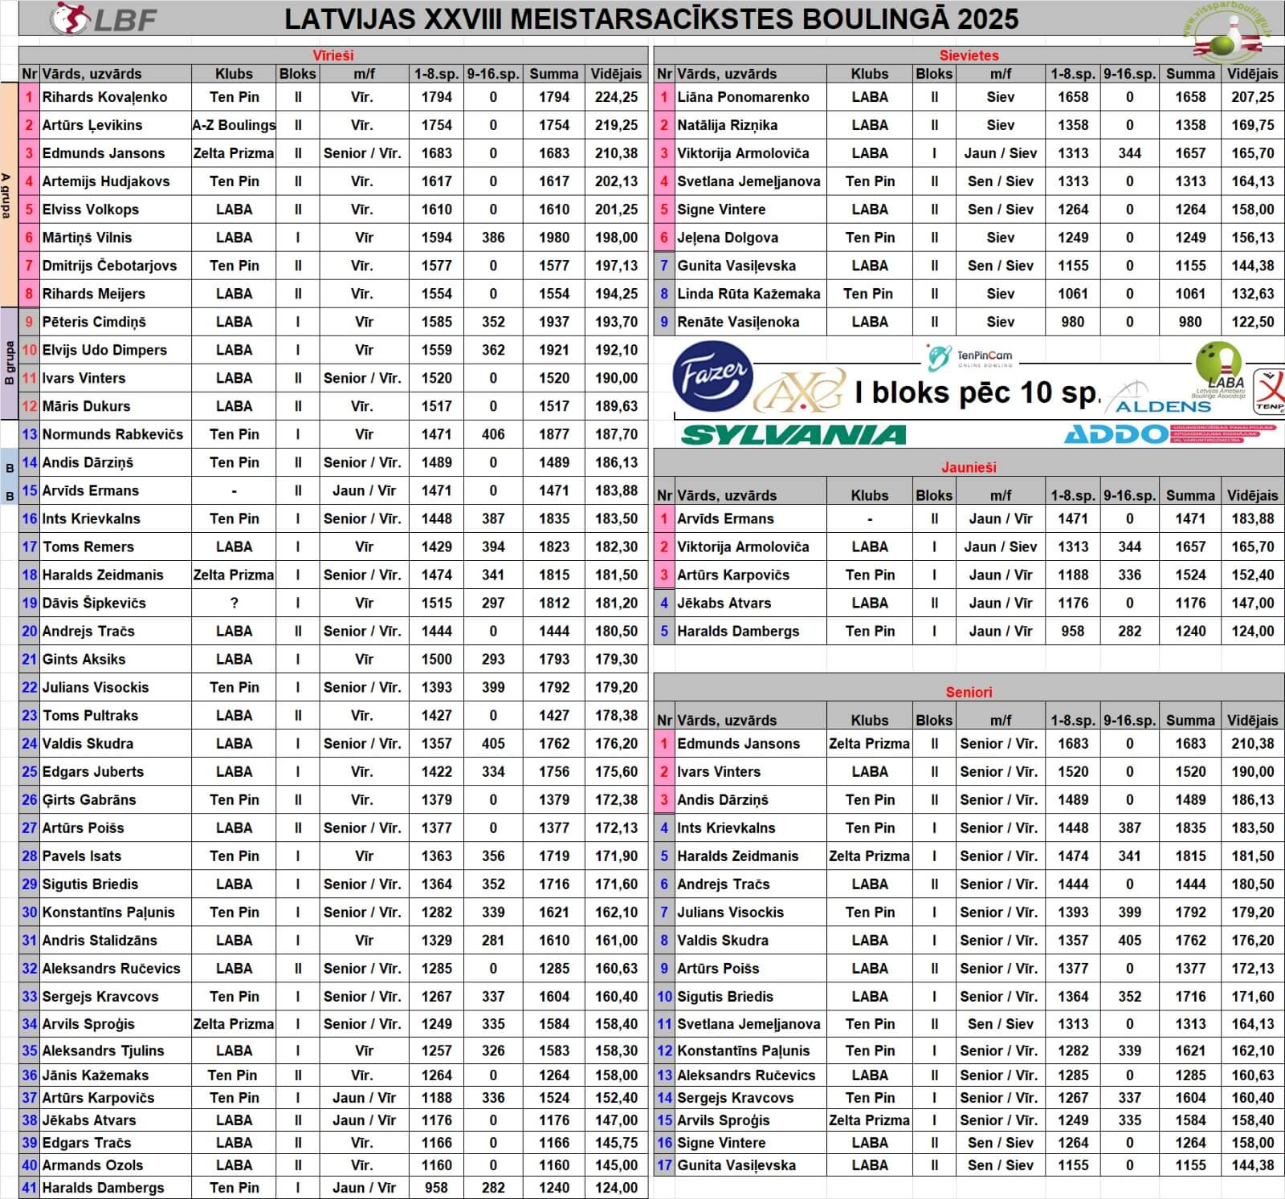Viewport: 1285px width, 1199px height.
Task: Click the LABA association bowling ball logo
Action: (1219, 370)
